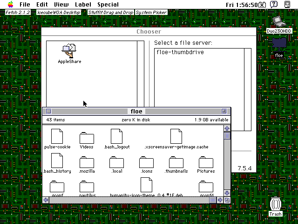Select the .pulse-cookie file icon
Screen dimensions: 298x224
tap(57, 136)
